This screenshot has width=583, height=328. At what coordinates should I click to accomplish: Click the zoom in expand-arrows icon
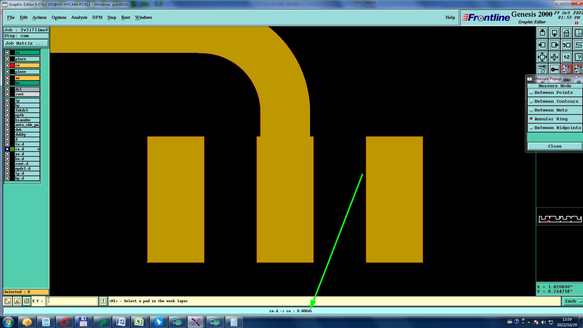[542, 57]
